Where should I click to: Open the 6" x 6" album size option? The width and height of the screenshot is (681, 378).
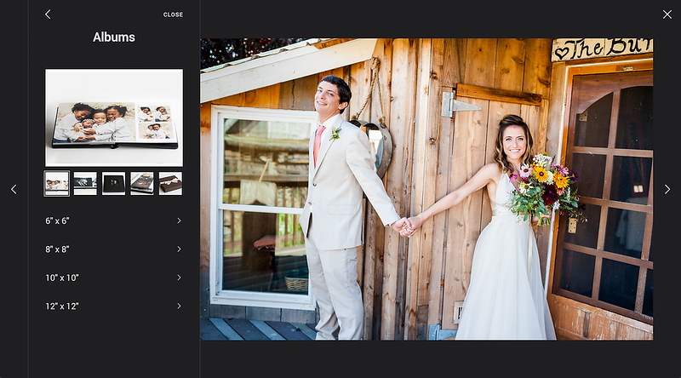pyautogui.click(x=57, y=221)
